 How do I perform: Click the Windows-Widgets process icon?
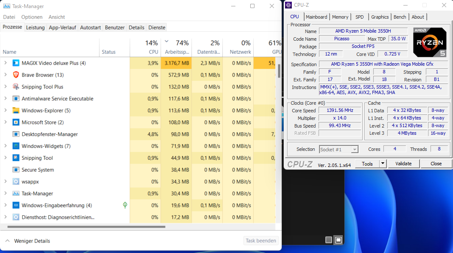point(16,146)
